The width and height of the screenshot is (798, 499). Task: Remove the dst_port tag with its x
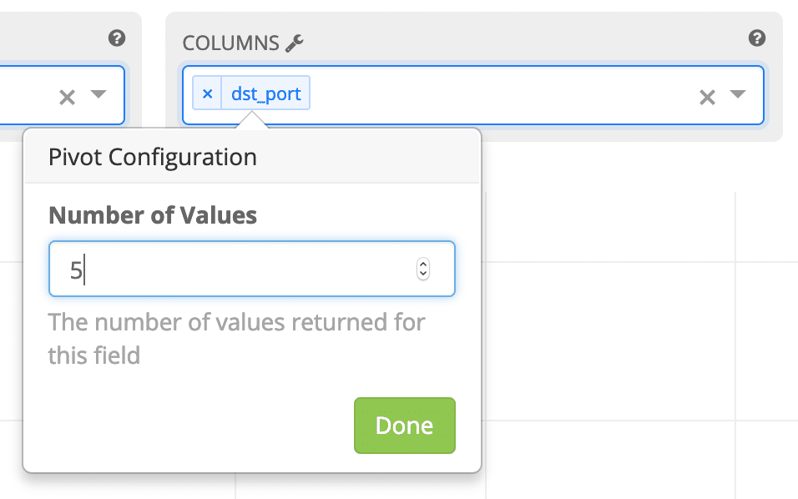click(207, 93)
